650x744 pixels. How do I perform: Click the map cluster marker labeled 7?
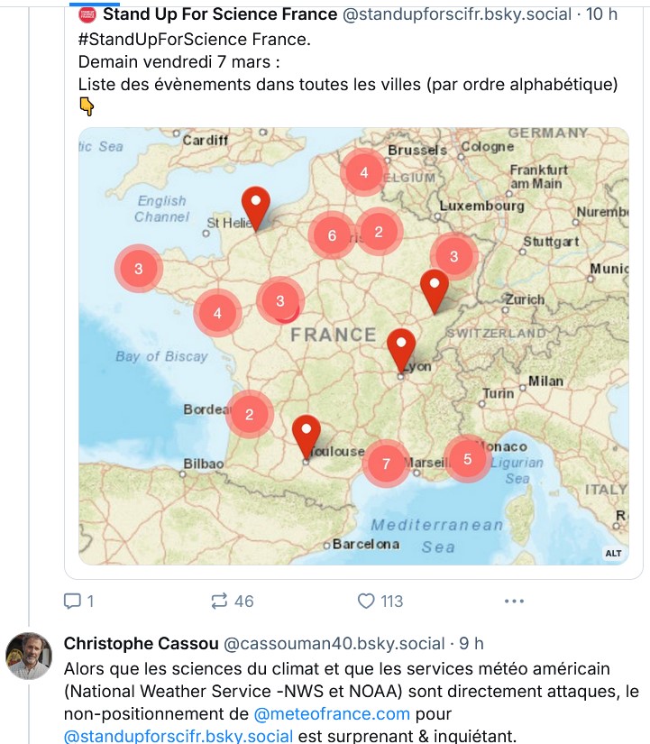pos(386,464)
